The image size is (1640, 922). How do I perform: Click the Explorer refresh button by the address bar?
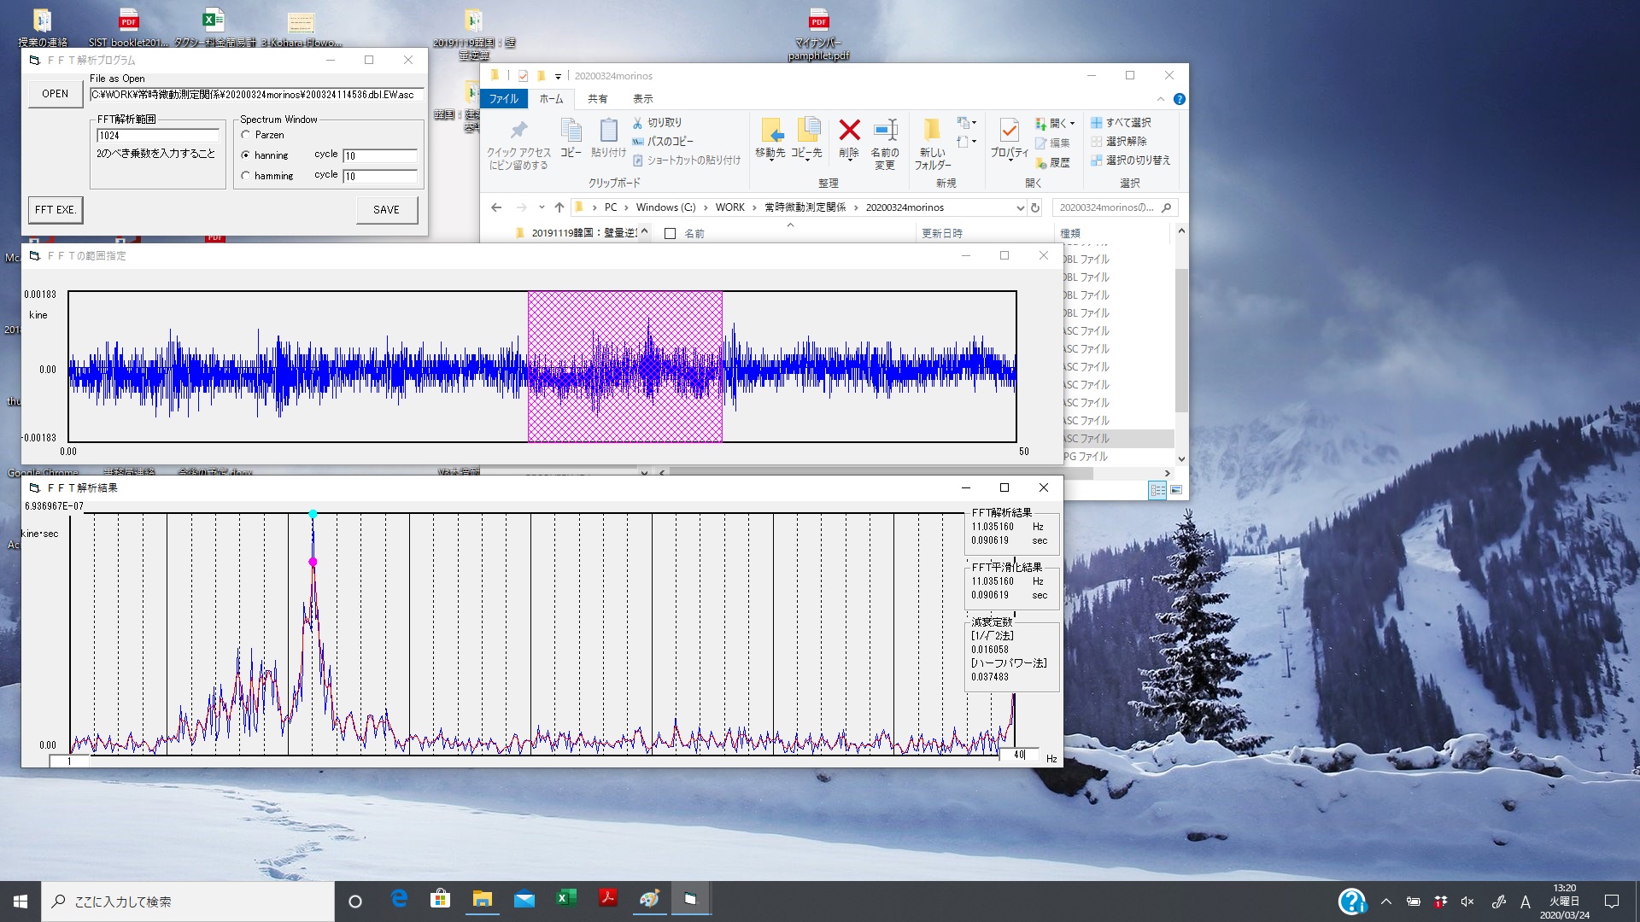coord(1035,207)
